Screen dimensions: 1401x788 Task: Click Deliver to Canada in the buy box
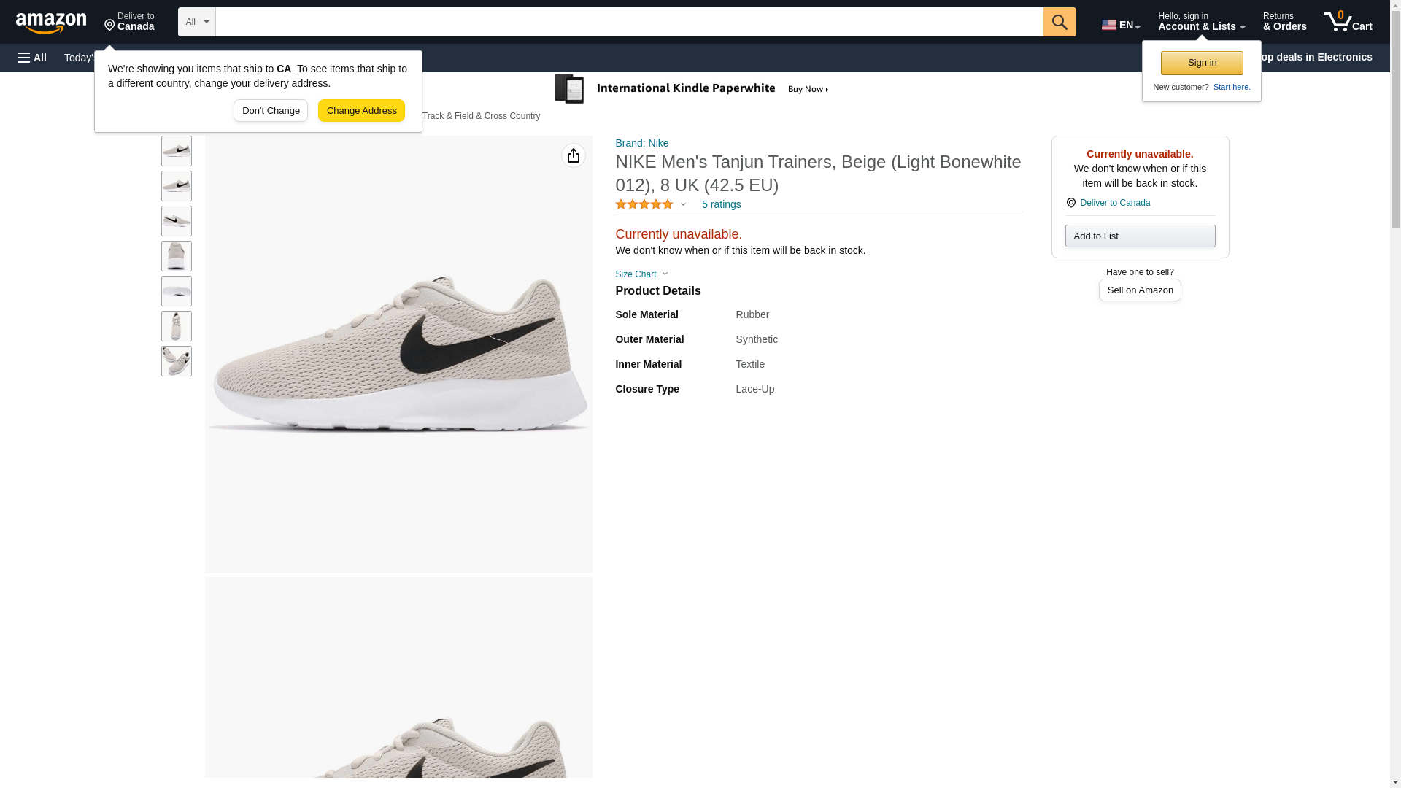1115,203
